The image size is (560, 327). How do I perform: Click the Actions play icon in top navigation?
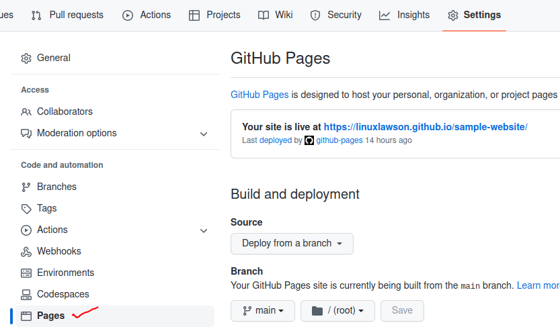(x=128, y=15)
